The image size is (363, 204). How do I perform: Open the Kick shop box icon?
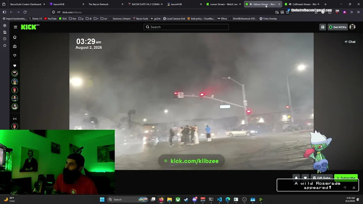click(x=323, y=27)
